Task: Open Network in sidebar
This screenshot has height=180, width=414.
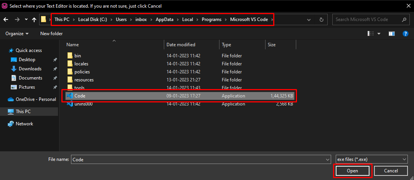Action: [x=24, y=124]
